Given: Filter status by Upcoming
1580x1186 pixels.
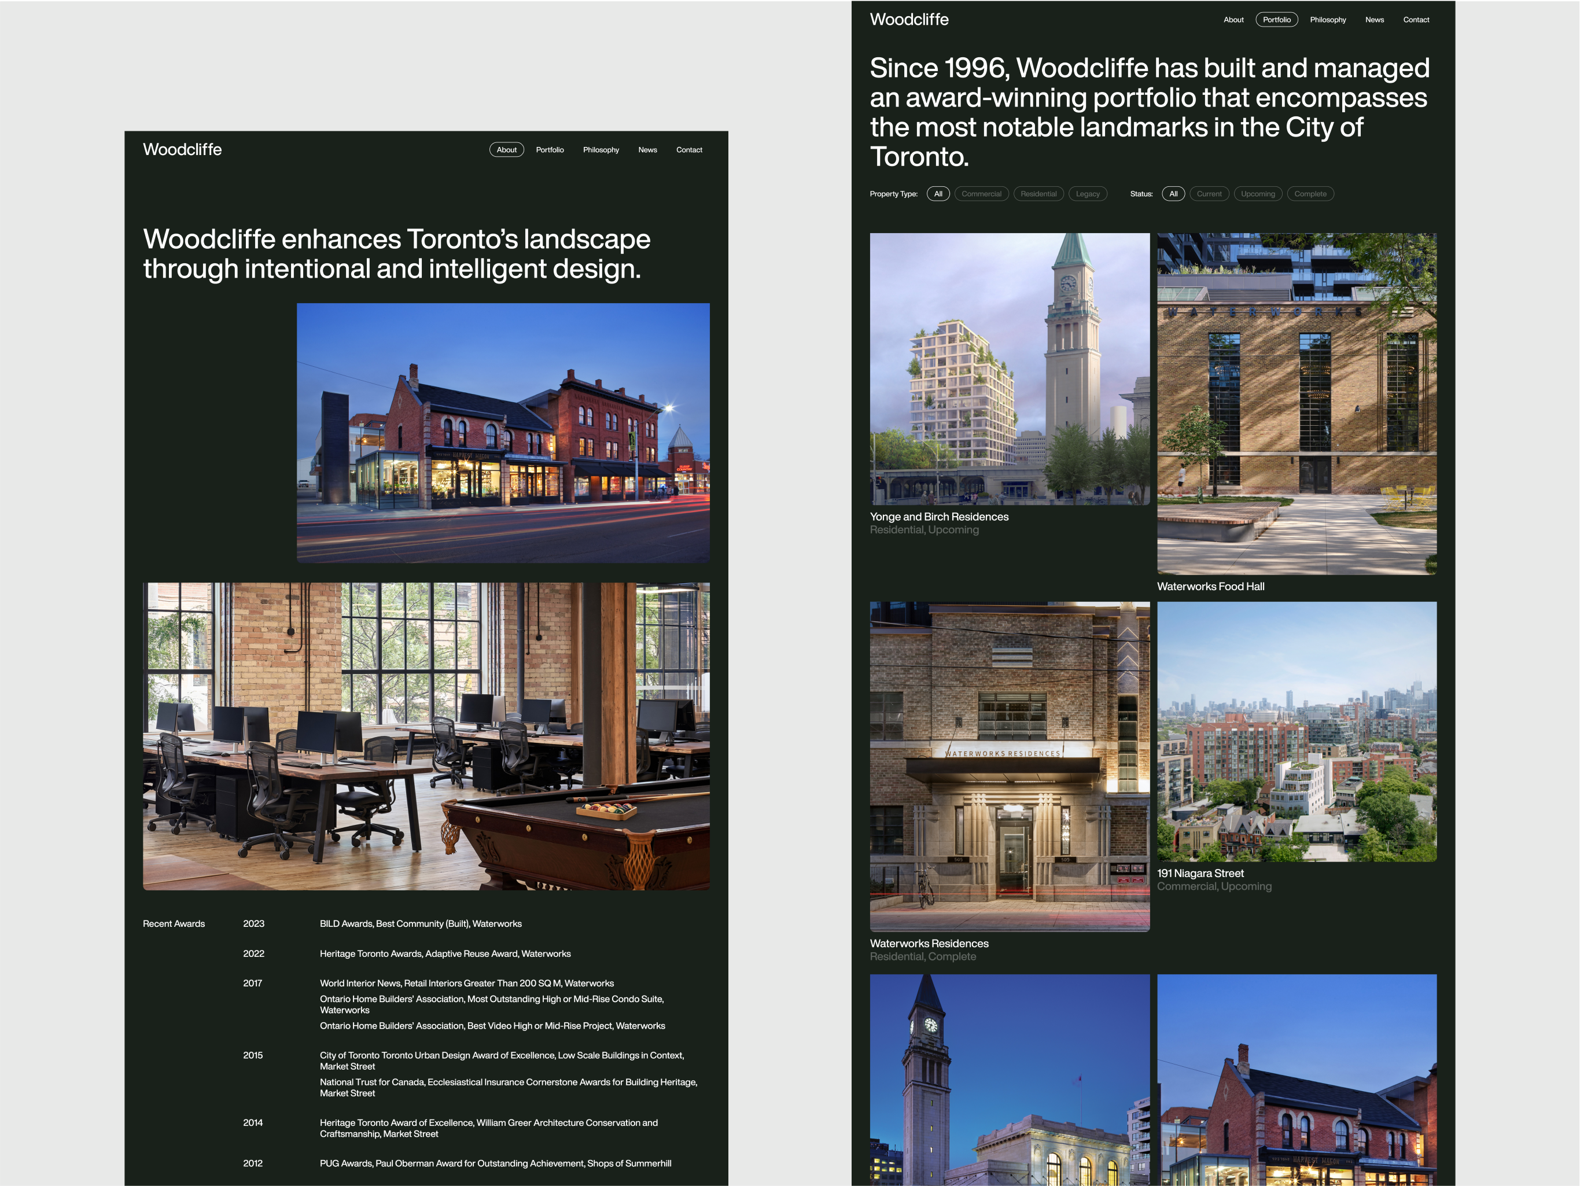Looking at the screenshot, I should 1257,194.
